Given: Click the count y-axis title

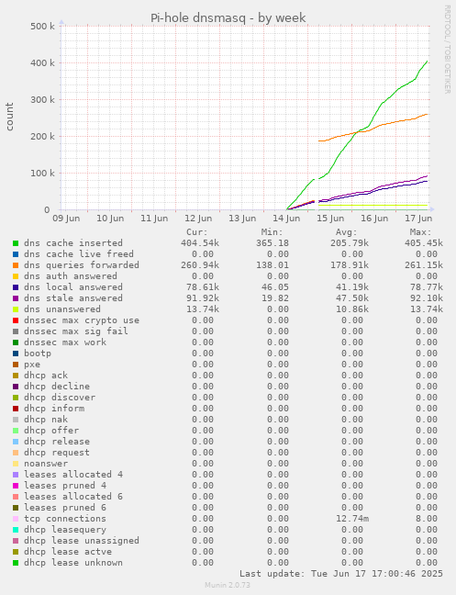Looking at the screenshot, I should (x=9, y=117).
